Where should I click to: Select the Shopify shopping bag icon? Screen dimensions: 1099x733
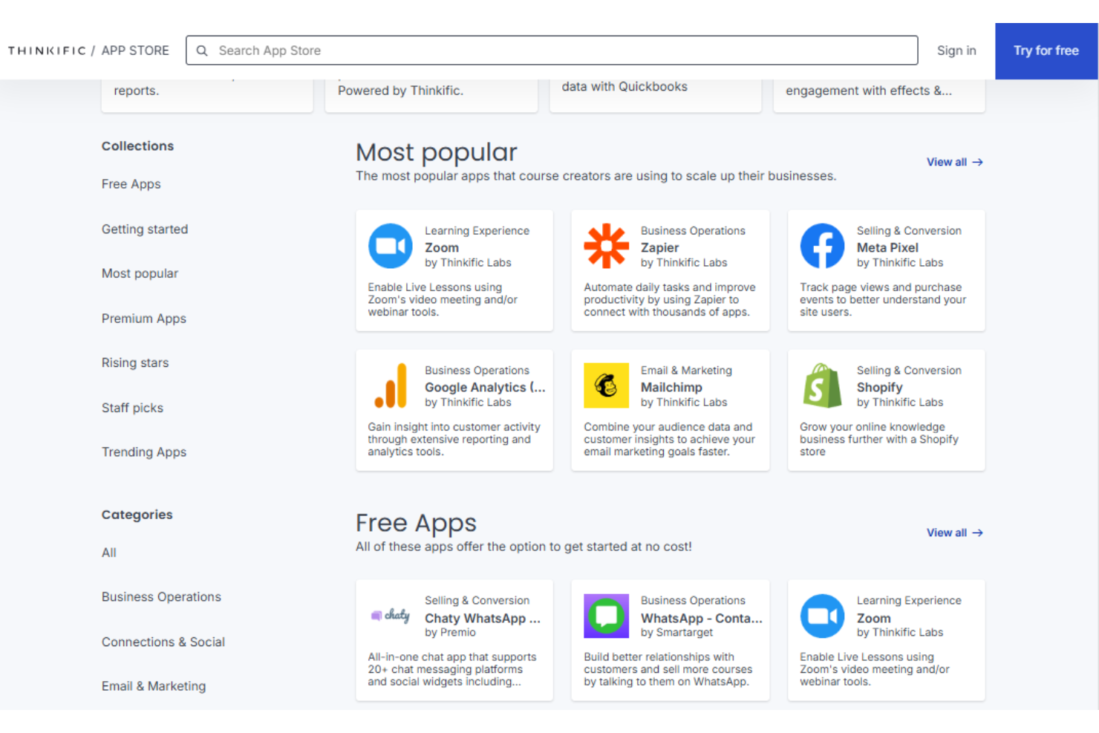822,385
